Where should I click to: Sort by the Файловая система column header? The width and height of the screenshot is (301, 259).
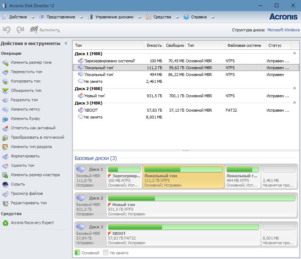pyautogui.click(x=246, y=45)
